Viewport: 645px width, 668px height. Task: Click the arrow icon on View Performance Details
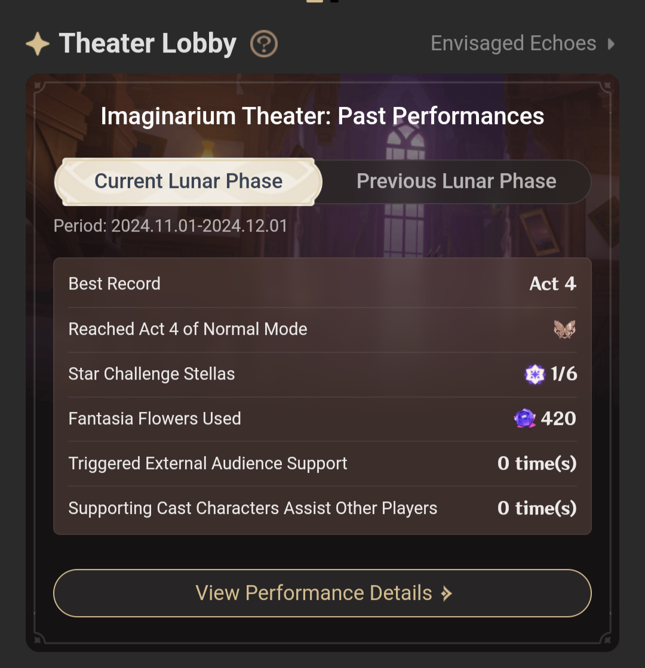click(446, 593)
